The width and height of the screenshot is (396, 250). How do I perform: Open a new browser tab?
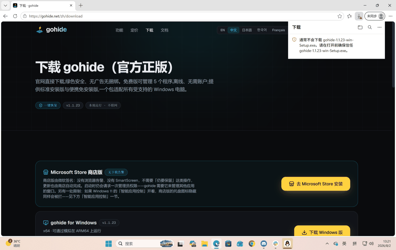(x=81, y=5)
